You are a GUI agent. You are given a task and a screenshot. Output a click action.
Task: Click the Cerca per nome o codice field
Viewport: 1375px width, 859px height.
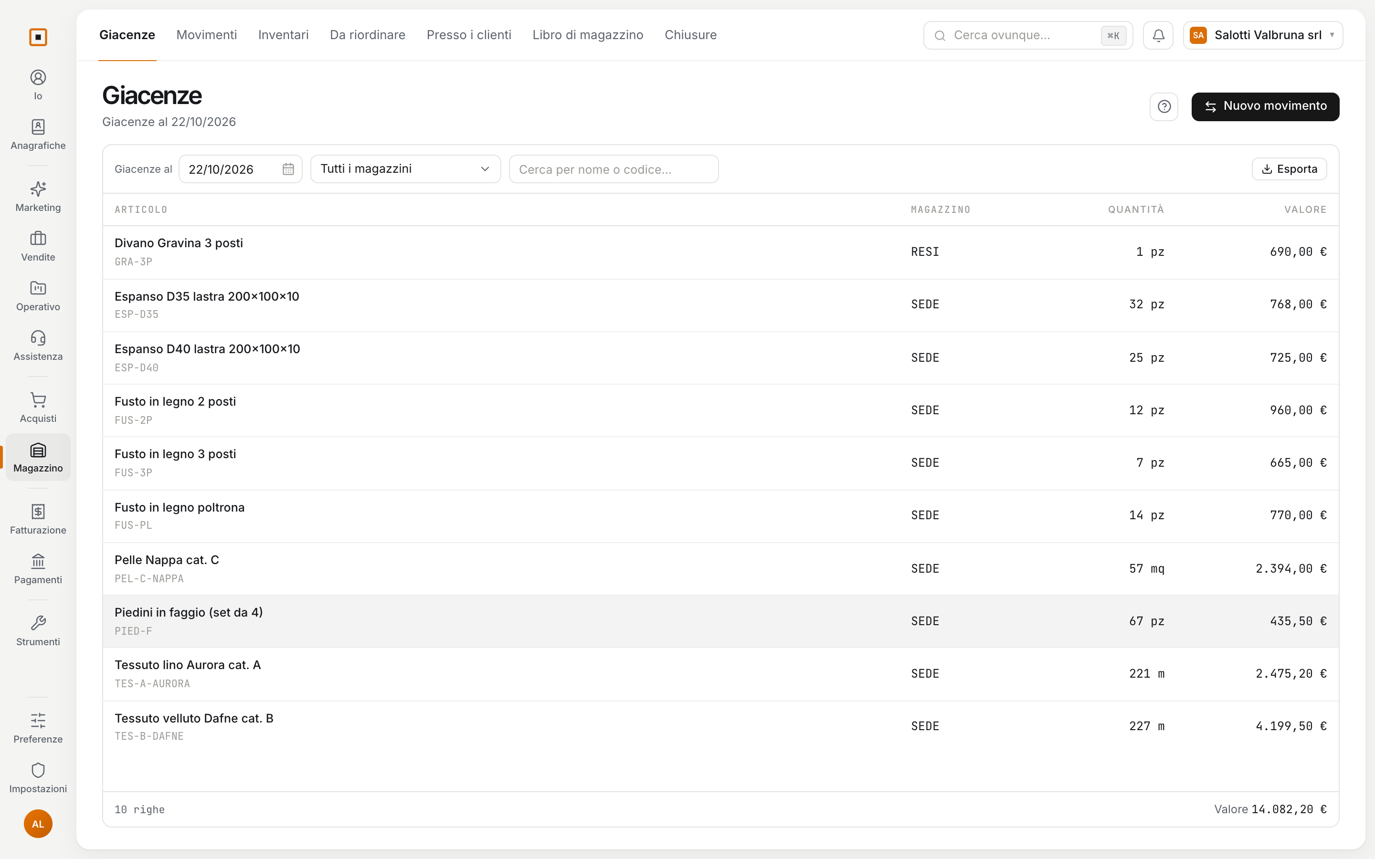[613, 169]
